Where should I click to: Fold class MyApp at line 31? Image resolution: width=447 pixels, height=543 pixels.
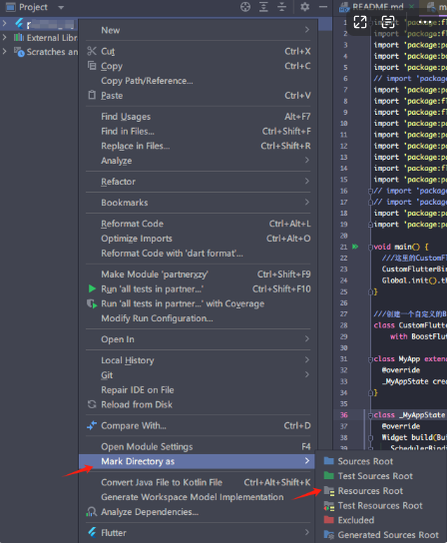tap(370, 359)
